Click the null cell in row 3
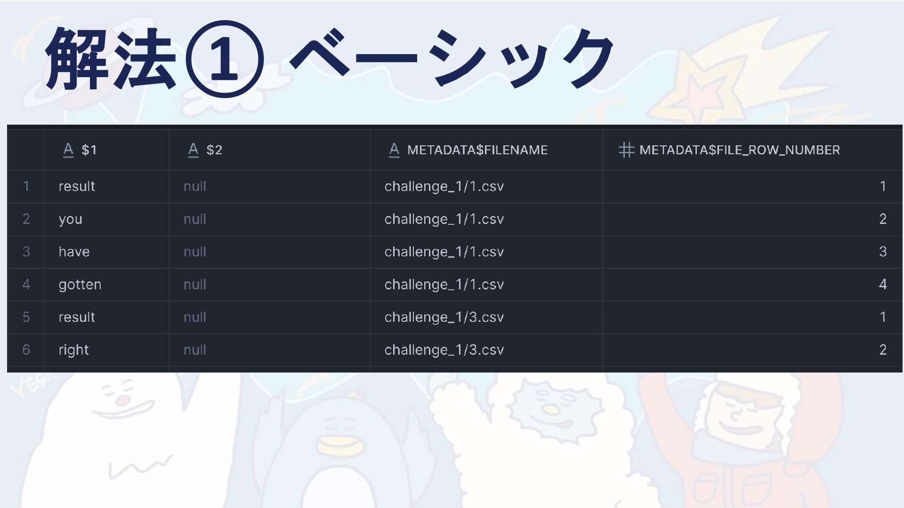This screenshot has height=508, width=904. point(270,252)
